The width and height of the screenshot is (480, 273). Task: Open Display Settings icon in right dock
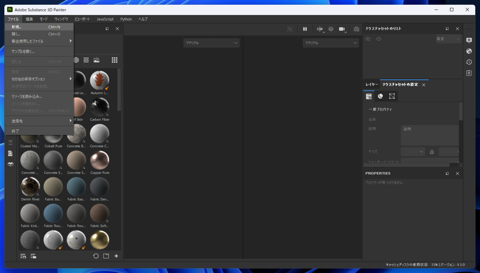pyautogui.click(x=469, y=40)
